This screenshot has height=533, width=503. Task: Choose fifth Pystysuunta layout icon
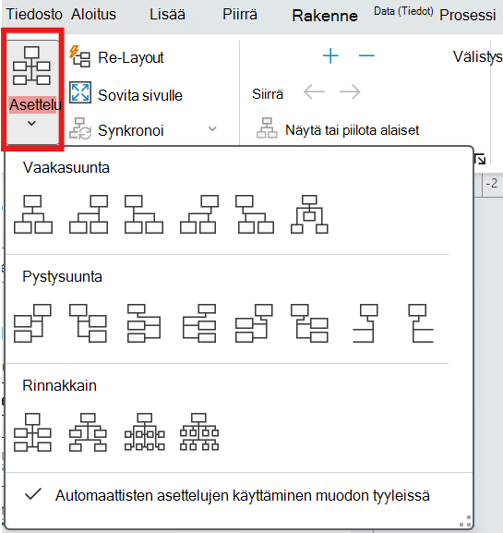click(254, 323)
